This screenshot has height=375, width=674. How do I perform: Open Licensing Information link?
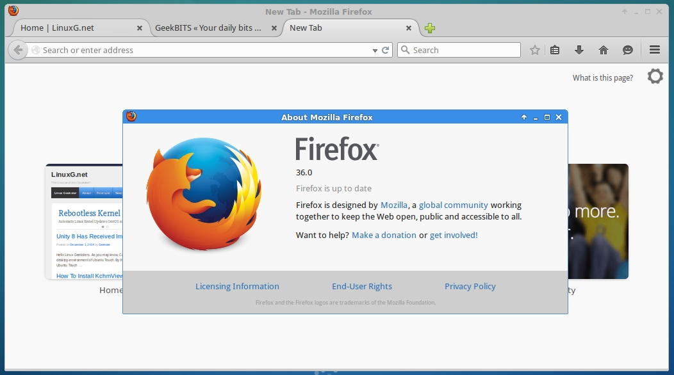pos(237,286)
